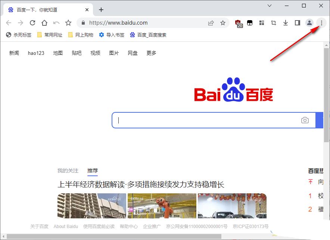Open a new tab with the plus button
Image resolution: width=330 pixels, height=240 pixels.
coord(101,10)
